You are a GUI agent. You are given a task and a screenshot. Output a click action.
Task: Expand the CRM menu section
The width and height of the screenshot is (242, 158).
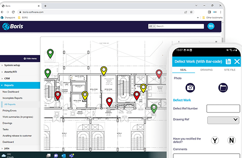tap(20, 79)
